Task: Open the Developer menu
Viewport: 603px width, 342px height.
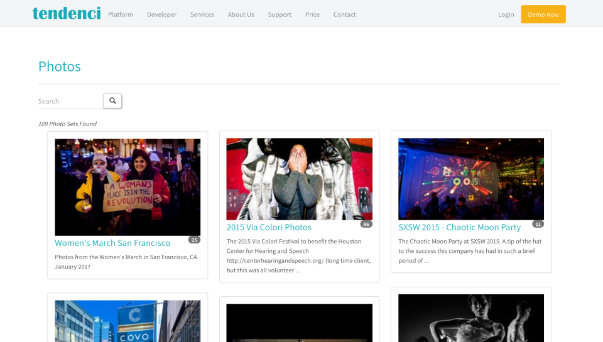Action: point(161,14)
